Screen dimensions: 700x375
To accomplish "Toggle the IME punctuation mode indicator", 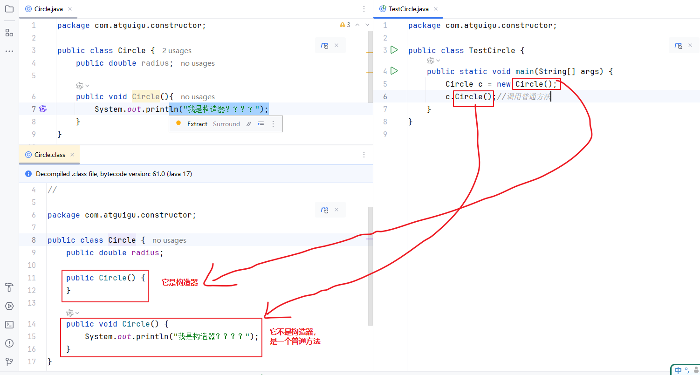I will click(687, 369).
